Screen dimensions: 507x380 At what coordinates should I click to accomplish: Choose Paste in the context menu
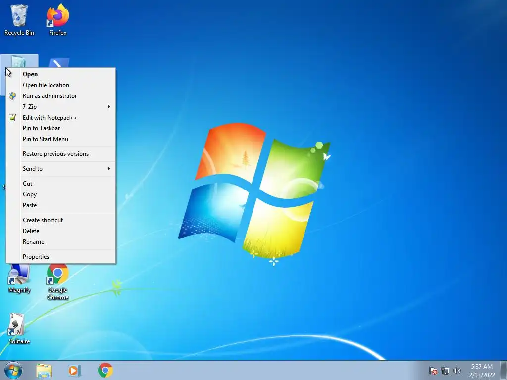(61, 205)
